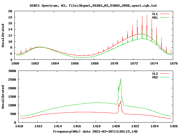Click the YR2 legend label

(155, 77)
